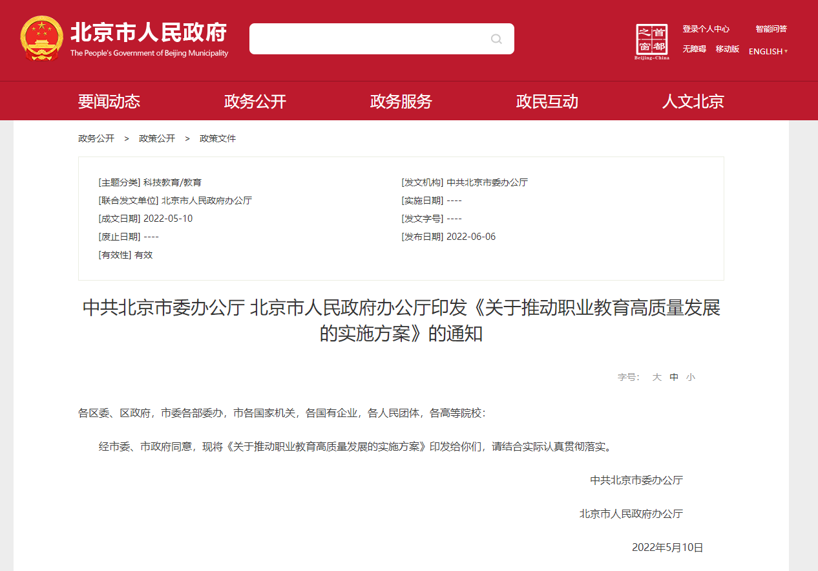Set font size to 大
818x571 pixels.
(x=656, y=377)
